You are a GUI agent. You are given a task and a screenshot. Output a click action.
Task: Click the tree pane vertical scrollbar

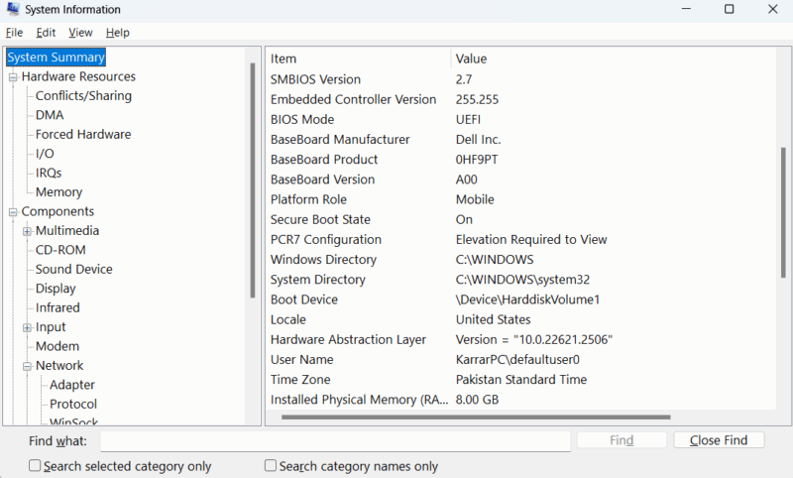pyautogui.click(x=253, y=180)
